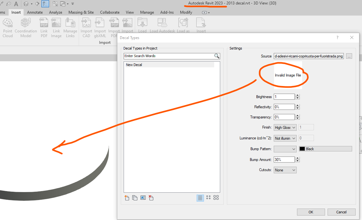Click the Source file path field
Screen dimensions: 362x220
[x=309, y=56]
